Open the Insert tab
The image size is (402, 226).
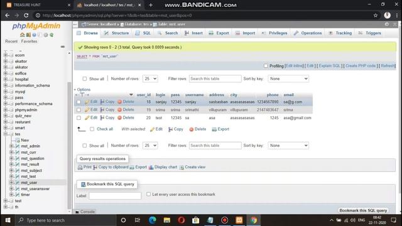[193, 33]
